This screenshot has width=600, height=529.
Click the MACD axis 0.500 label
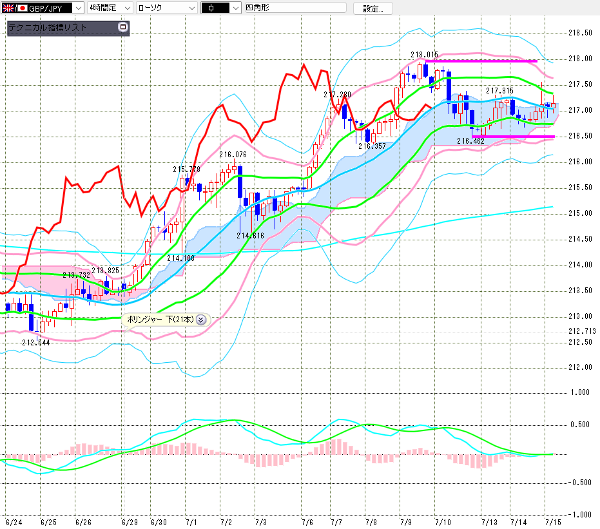pos(580,425)
